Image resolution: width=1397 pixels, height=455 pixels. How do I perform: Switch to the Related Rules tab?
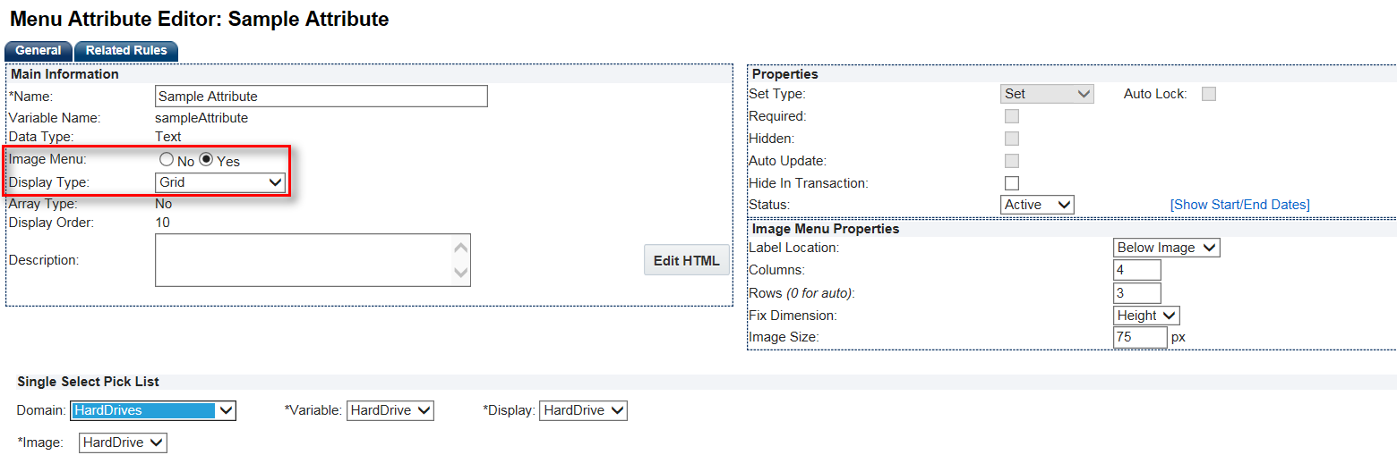126,51
